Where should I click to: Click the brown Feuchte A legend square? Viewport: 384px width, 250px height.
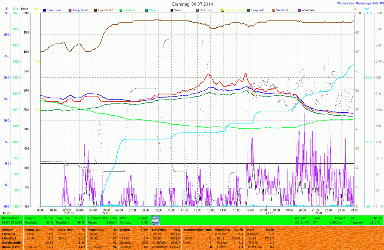pos(95,10)
